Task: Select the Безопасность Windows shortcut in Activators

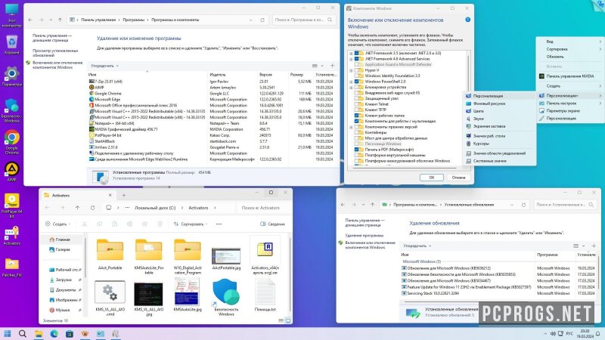Action: (226, 298)
